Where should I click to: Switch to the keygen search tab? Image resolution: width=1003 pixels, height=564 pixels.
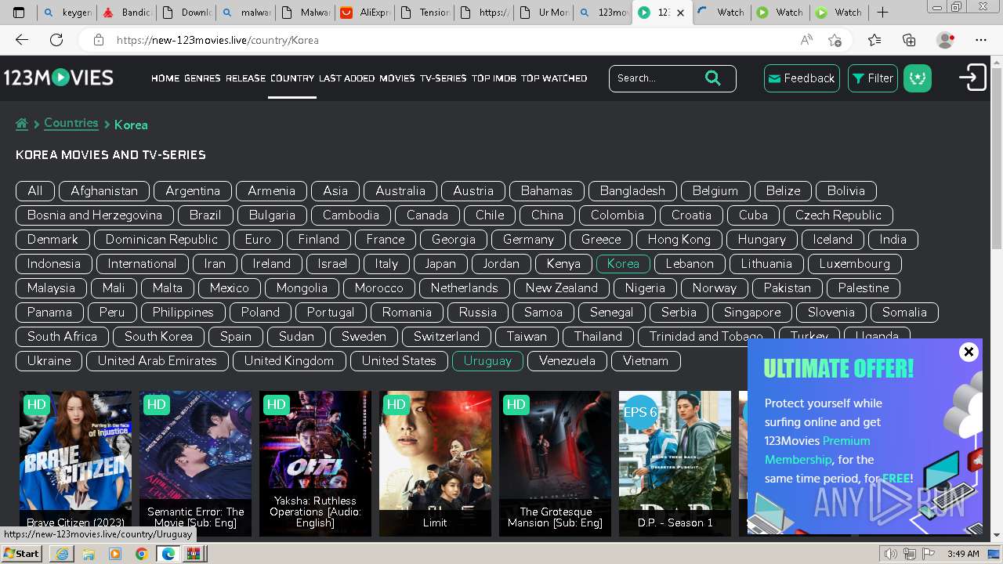point(67,13)
